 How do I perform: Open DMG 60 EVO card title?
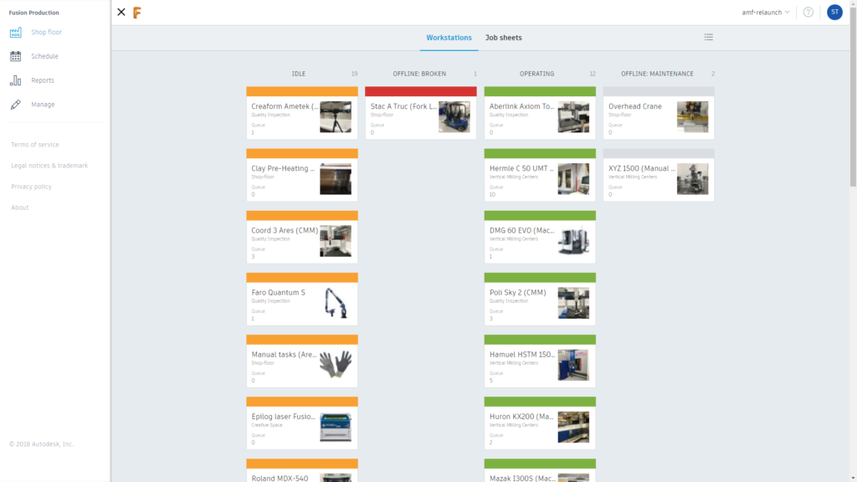522,231
